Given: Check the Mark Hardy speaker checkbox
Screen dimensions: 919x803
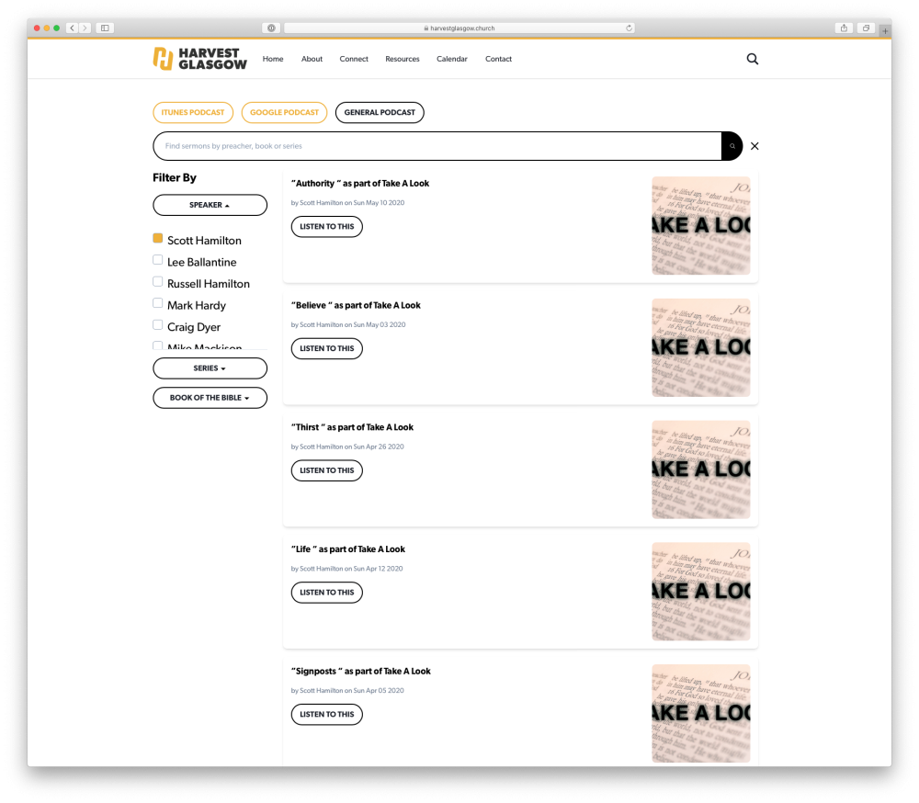Looking at the screenshot, I should click(157, 303).
